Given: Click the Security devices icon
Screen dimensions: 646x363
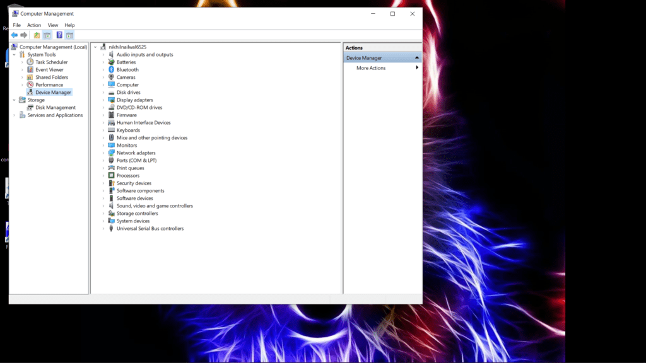Looking at the screenshot, I should (111, 183).
